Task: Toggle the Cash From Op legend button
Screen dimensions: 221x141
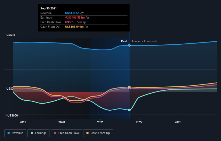Action: (x=98, y=133)
